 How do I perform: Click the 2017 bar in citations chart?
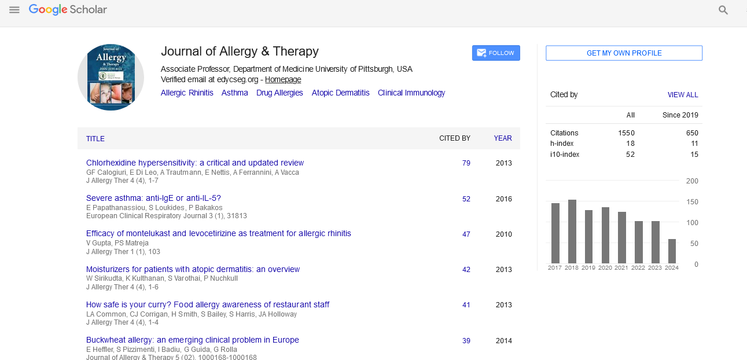pyautogui.click(x=555, y=233)
